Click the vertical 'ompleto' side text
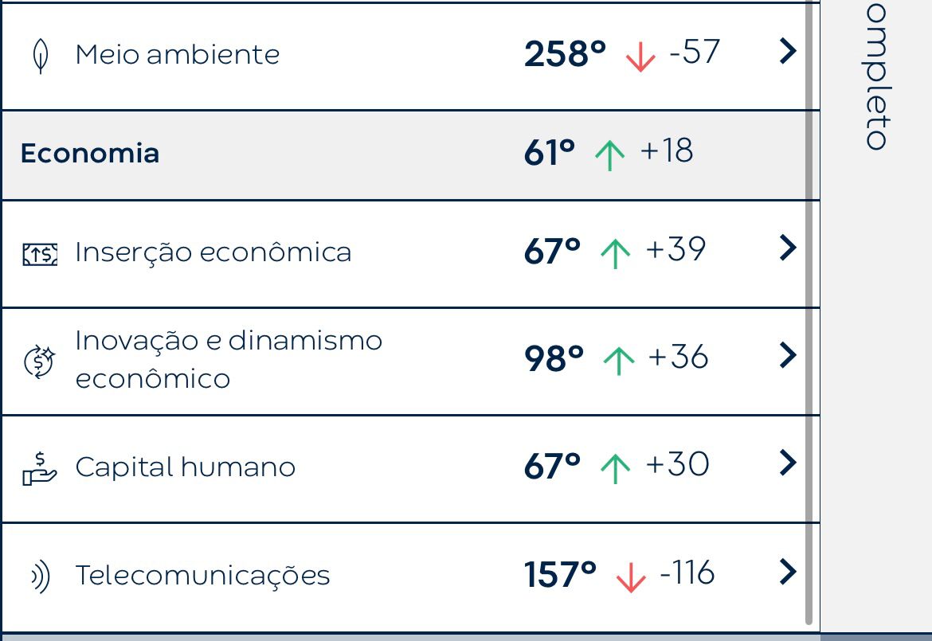This screenshot has width=932, height=641. 877,76
